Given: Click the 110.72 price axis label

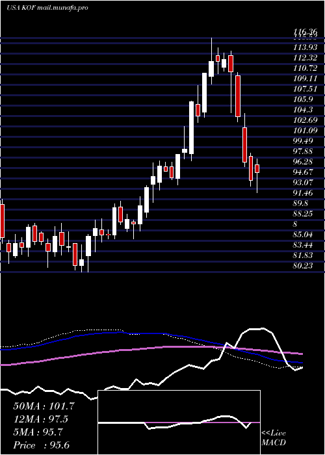Looking at the screenshot, I should 305,68.
